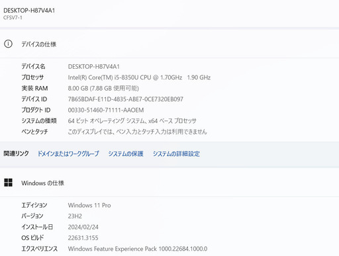
Task: Click the バージョン label
Action: 32,216
